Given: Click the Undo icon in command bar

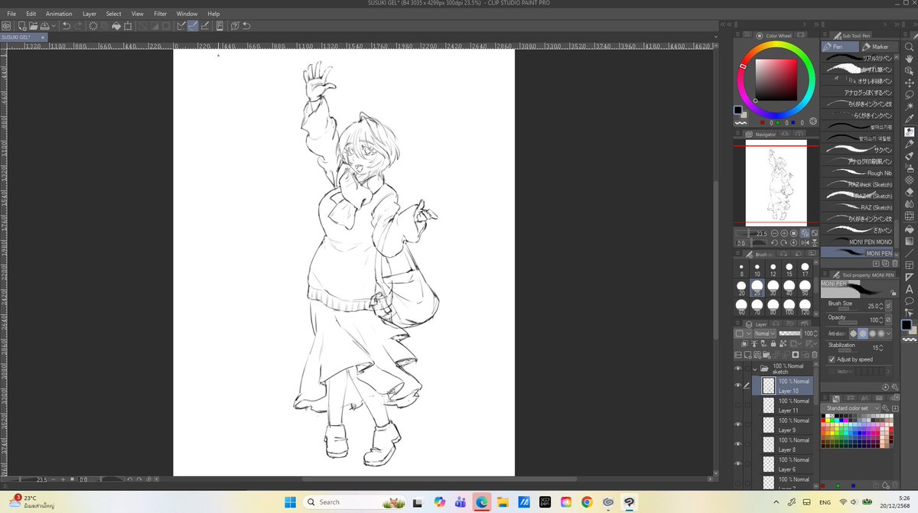Looking at the screenshot, I should [x=67, y=26].
